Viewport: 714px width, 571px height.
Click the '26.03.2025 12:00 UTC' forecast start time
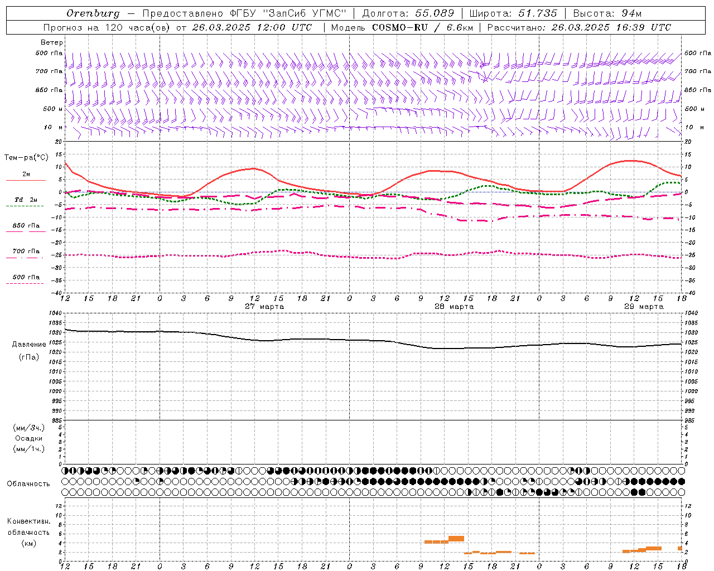(252, 27)
